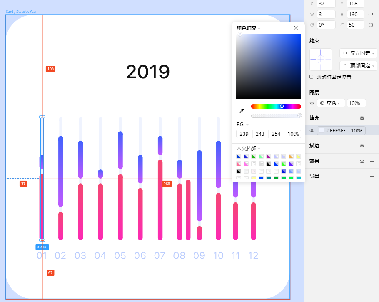
Task: Click the X position field showing 37
Action: (326, 4)
